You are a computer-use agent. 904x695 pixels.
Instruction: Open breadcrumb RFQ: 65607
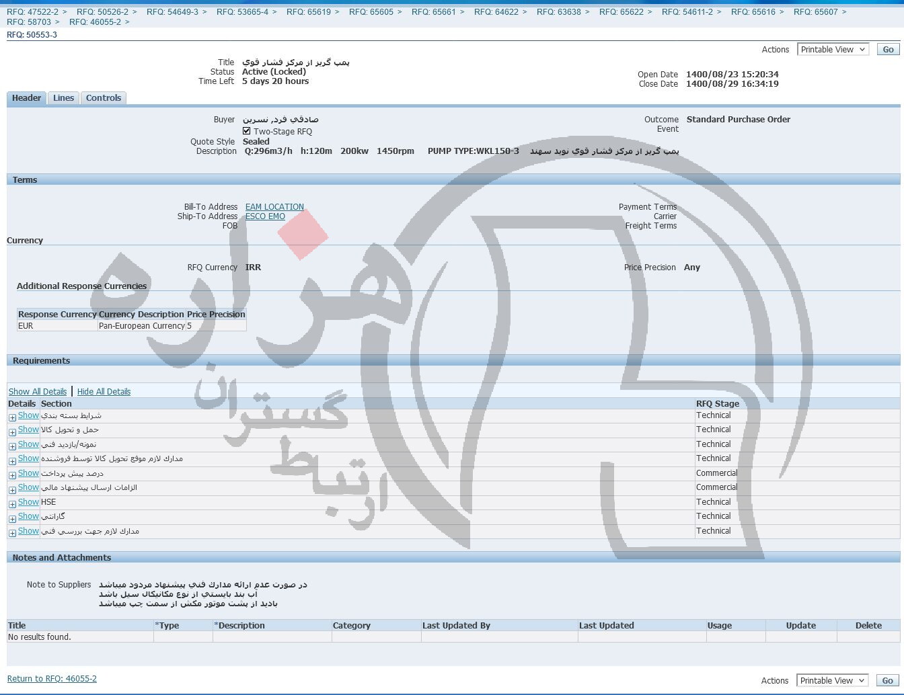click(x=816, y=12)
